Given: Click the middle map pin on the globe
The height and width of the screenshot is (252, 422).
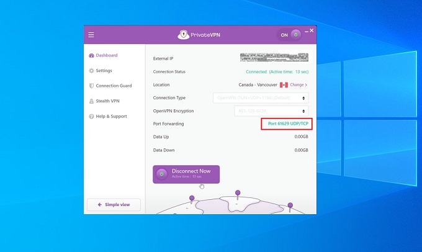Looking at the screenshot, I should click(x=238, y=194).
